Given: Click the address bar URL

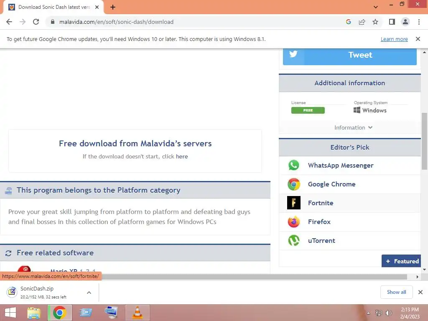Looking at the screenshot, I should 116,22.
